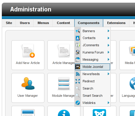
Task: Click the JComments icon in menu
Action: coord(78,45)
